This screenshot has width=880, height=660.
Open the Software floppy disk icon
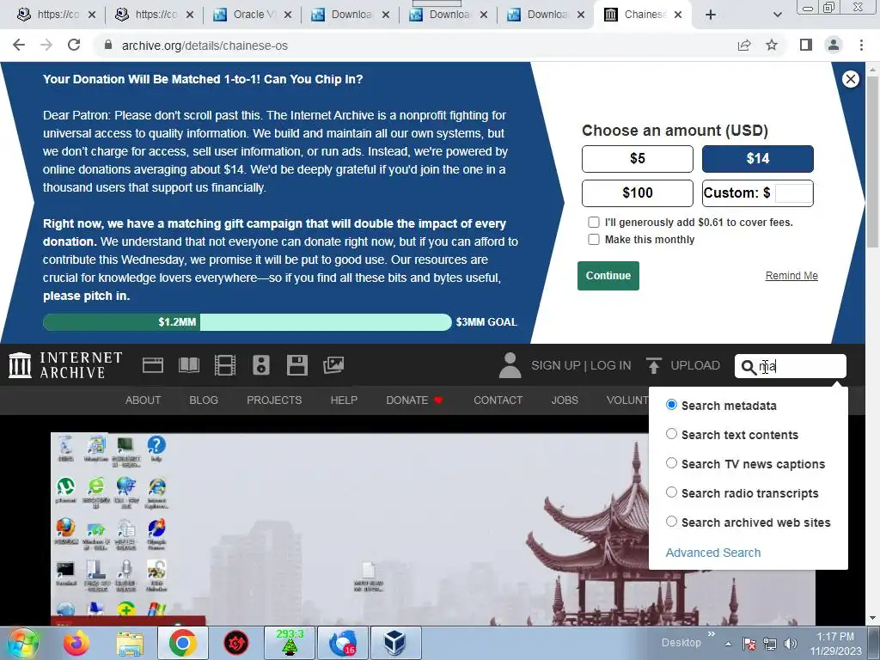[x=296, y=365]
